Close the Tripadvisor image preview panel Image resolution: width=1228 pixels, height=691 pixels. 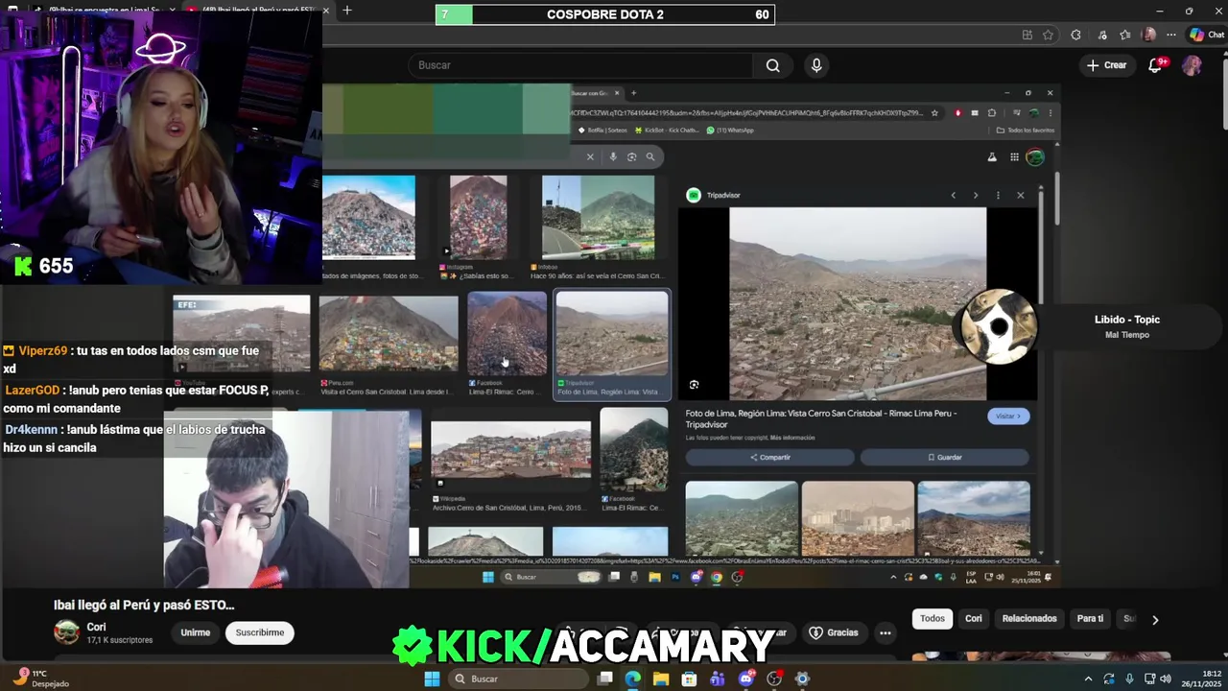[x=1020, y=195]
